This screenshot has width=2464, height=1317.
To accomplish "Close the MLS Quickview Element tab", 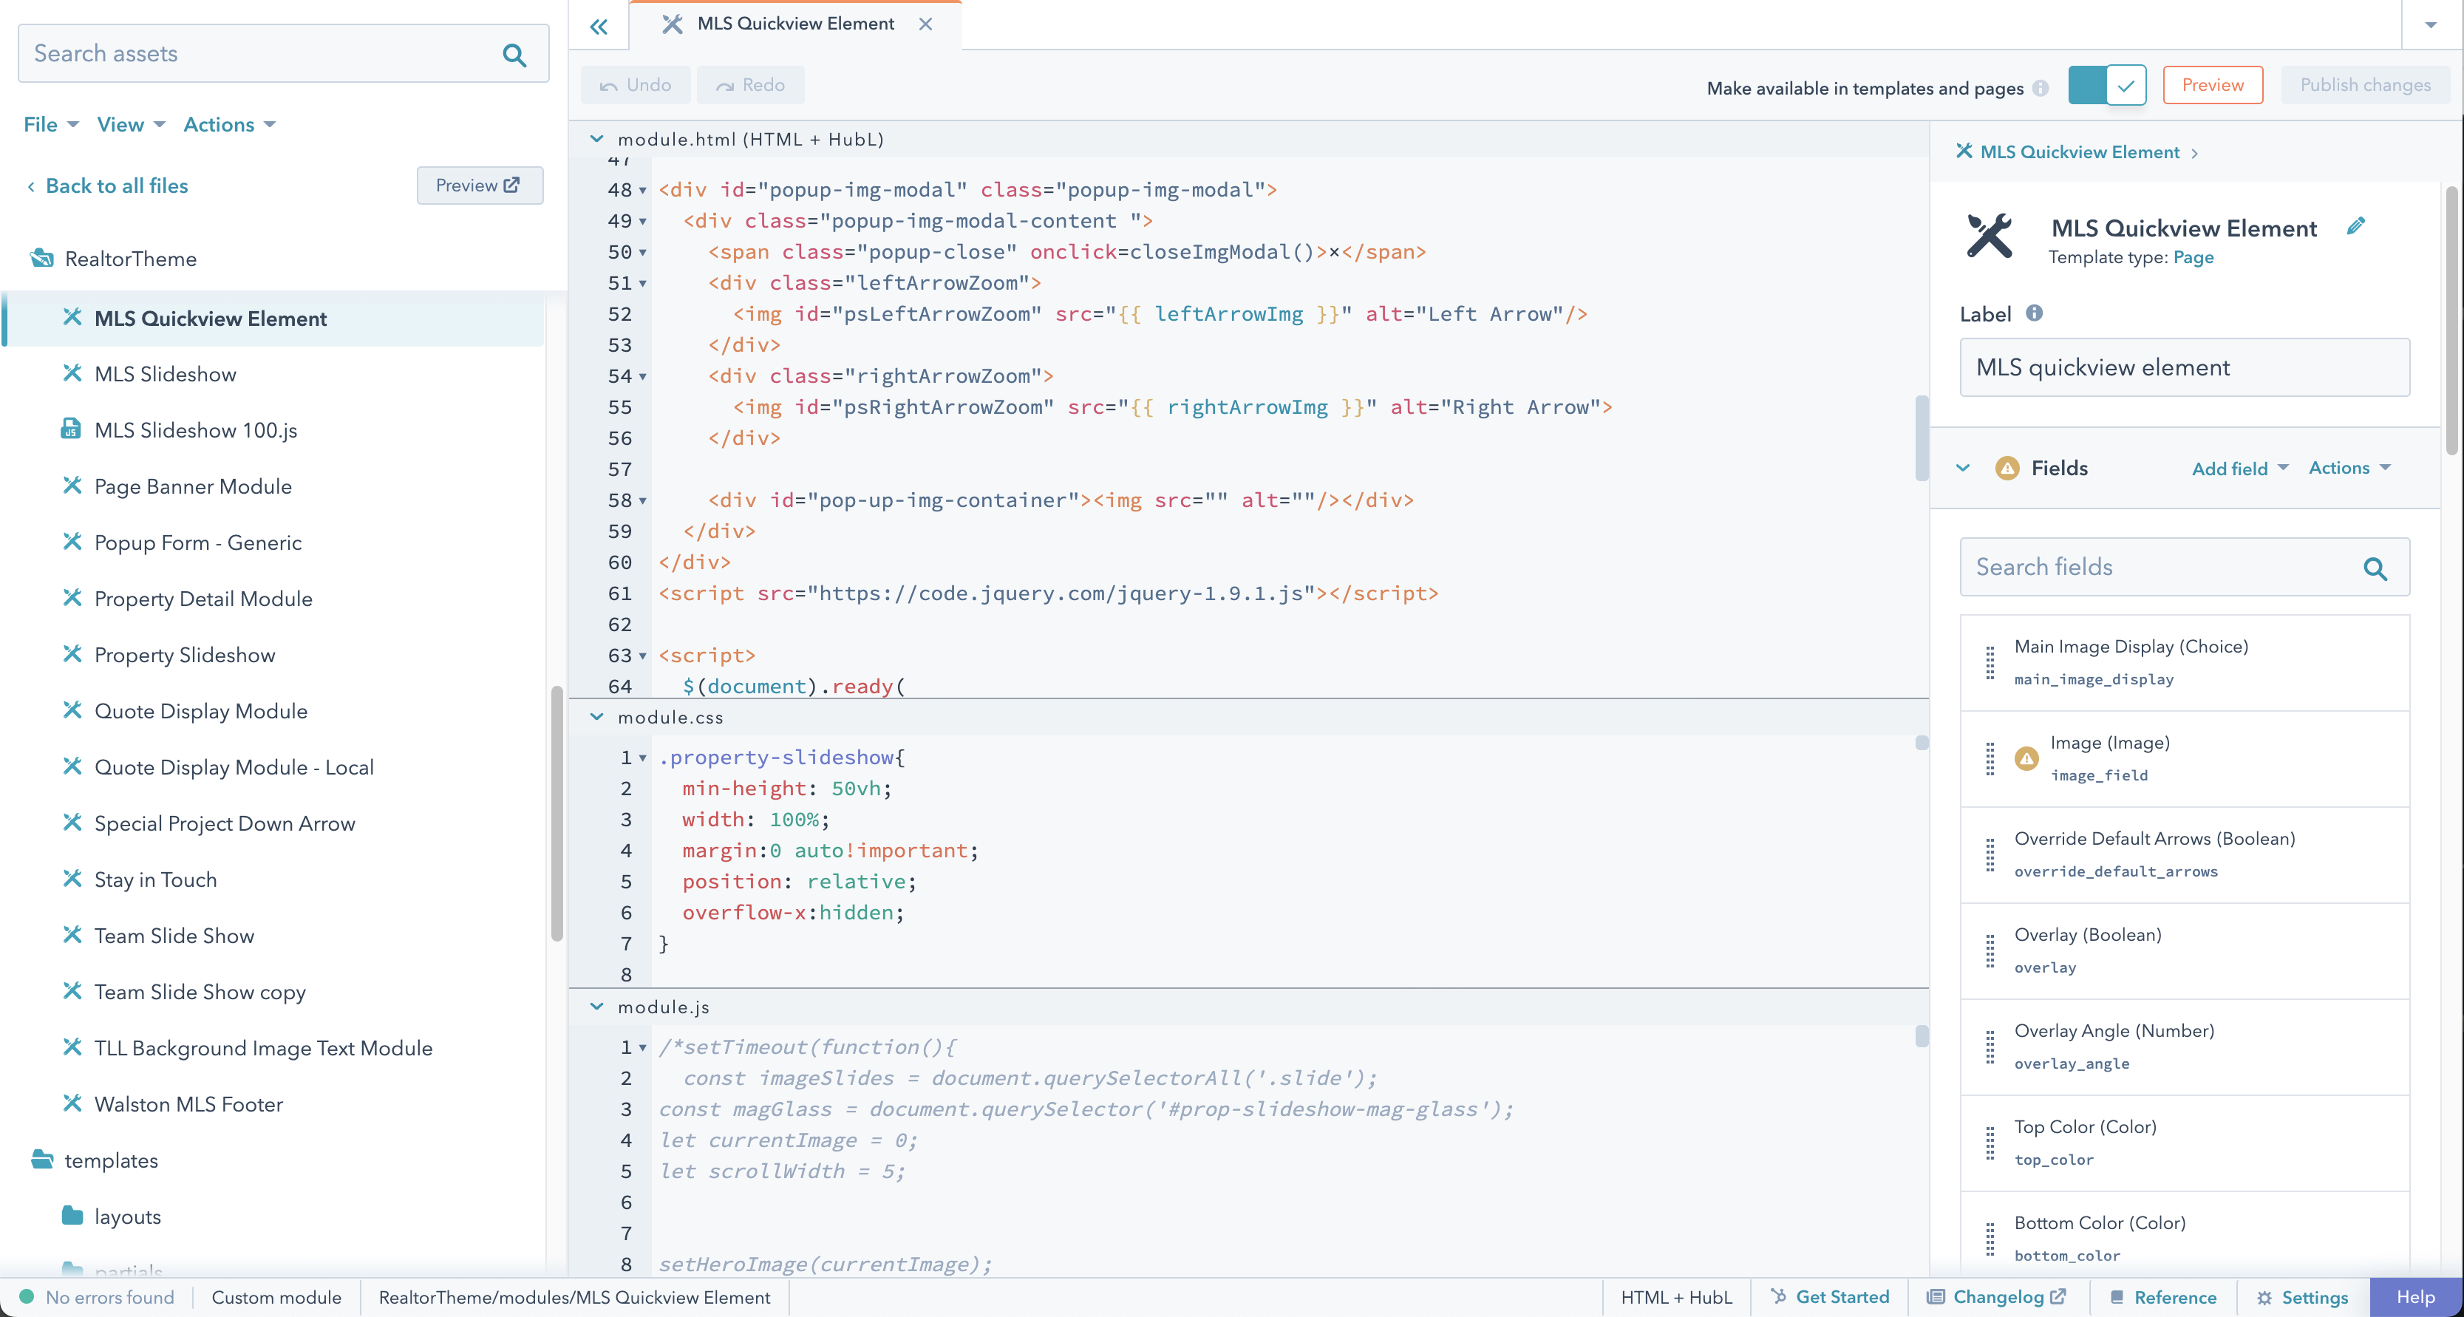I will pyautogui.click(x=925, y=24).
